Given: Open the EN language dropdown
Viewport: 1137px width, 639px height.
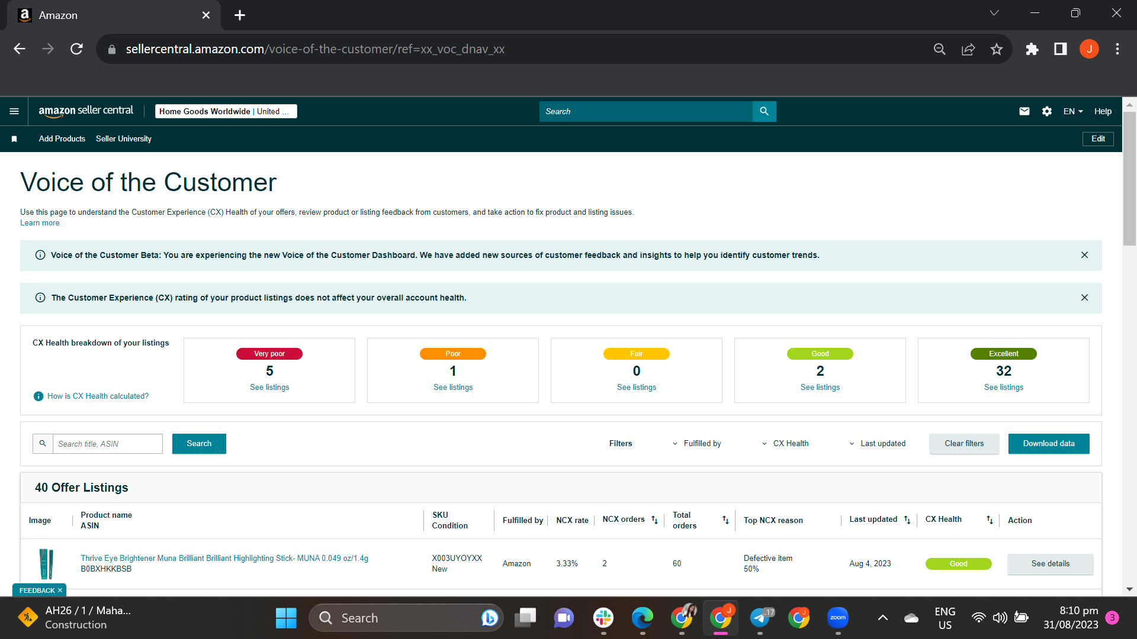Looking at the screenshot, I should (1073, 111).
